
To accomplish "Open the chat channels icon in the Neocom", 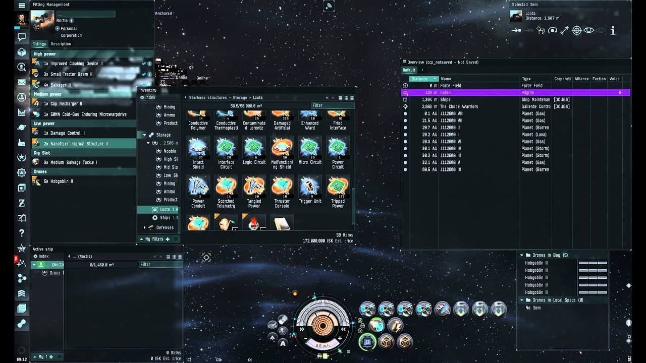I will (22, 37).
